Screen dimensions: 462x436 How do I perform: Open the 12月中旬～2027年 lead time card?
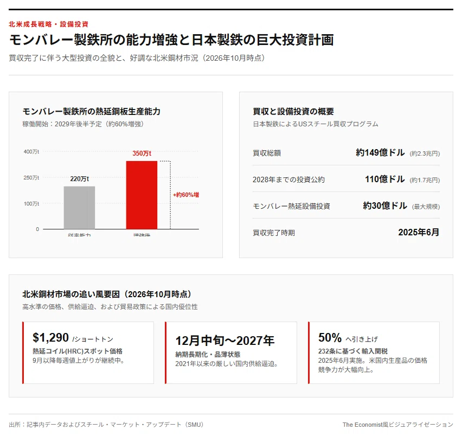click(231, 352)
